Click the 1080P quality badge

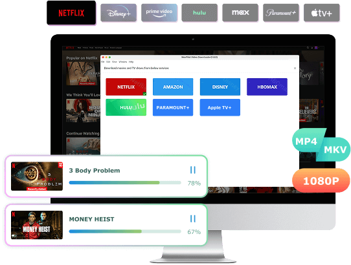tap(321, 181)
